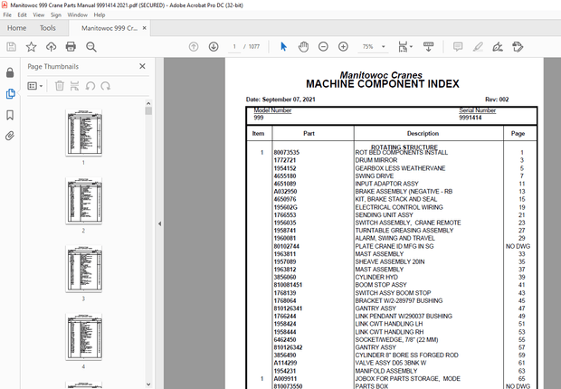Screen dimensions: 561x389
Task: Open the find text magnifier
Action: pos(90,46)
